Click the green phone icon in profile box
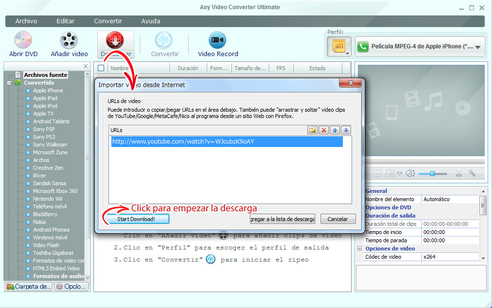 (363, 46)
